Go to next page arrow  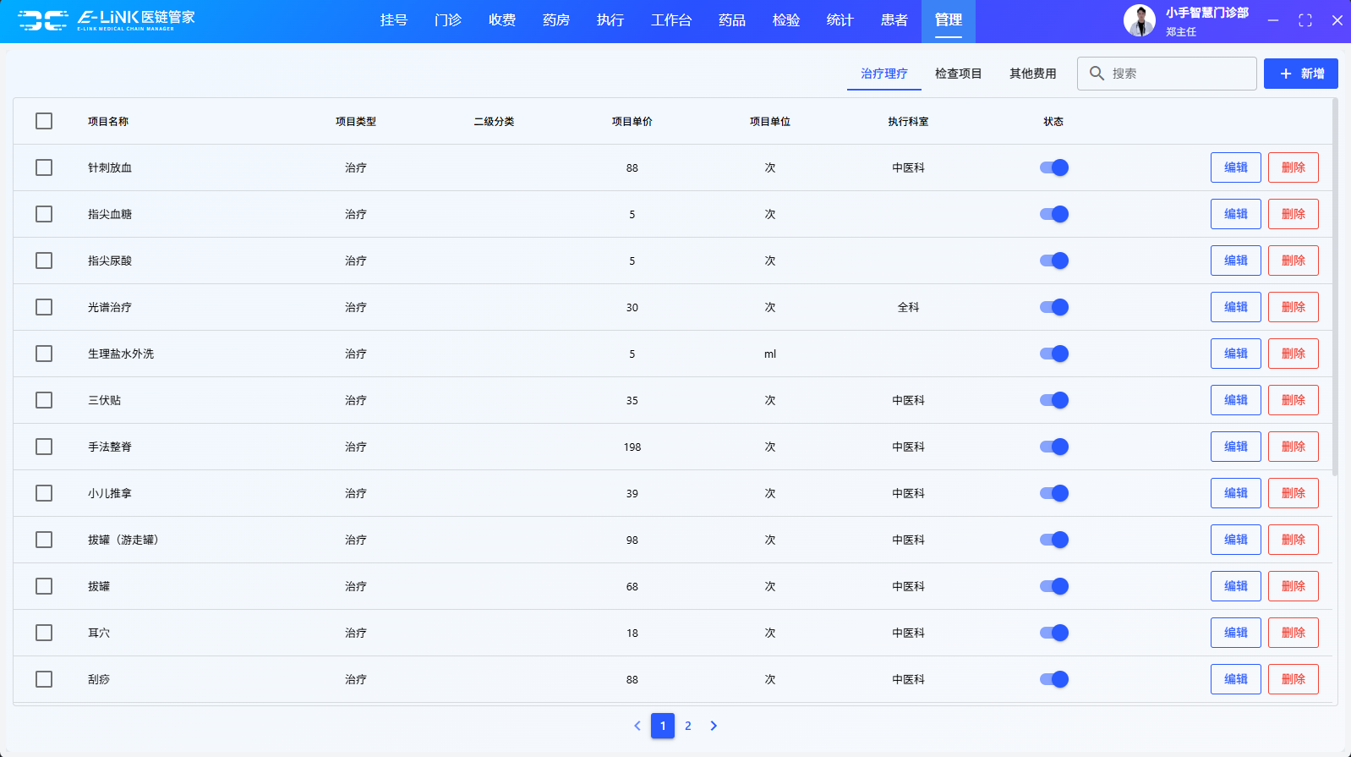click(x=714, y=726)
